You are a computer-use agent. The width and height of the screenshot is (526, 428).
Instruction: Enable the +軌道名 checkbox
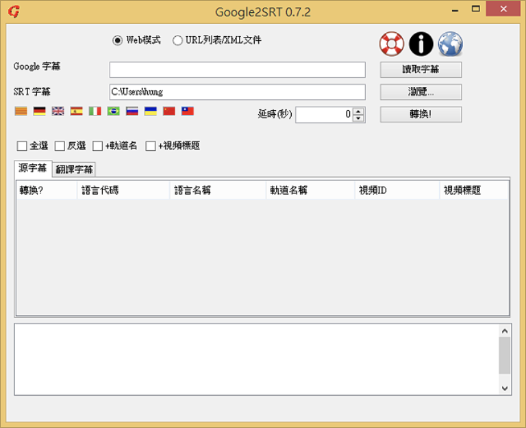pos(115,146)
